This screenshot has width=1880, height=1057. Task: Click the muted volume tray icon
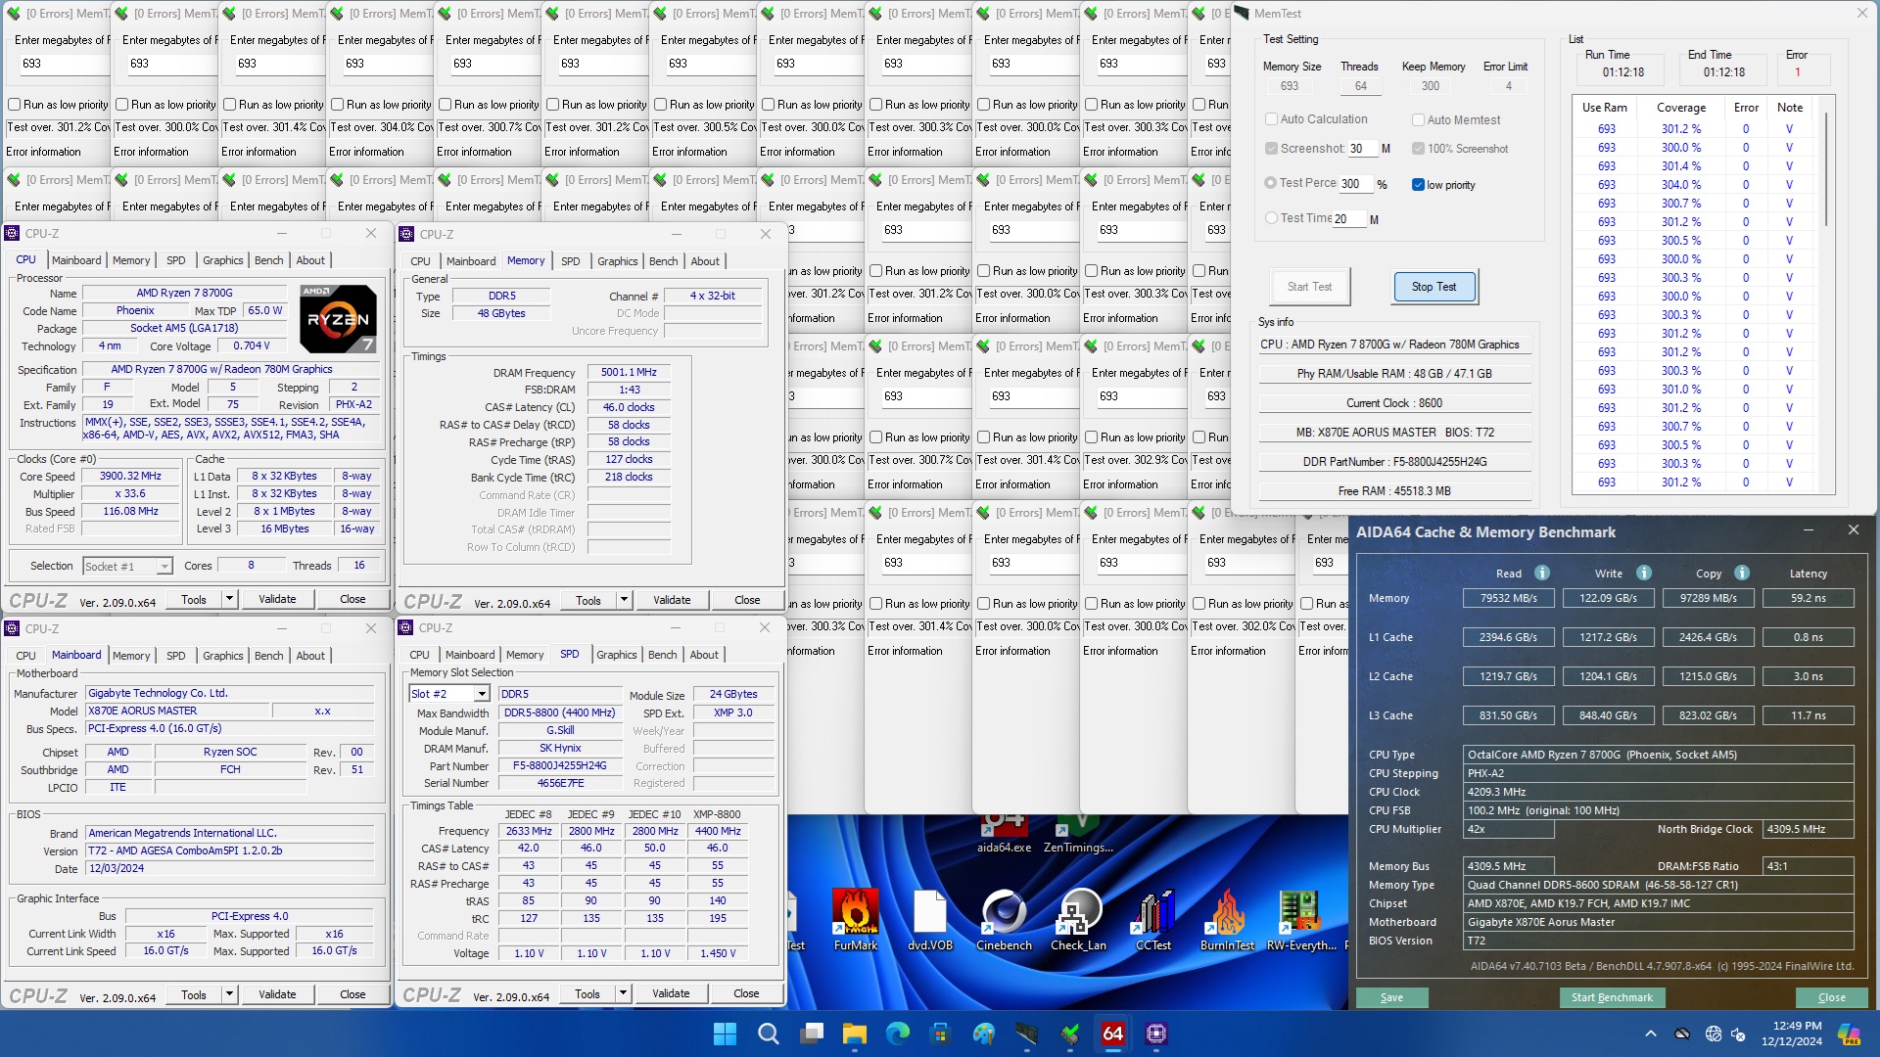[1739, 1034]
